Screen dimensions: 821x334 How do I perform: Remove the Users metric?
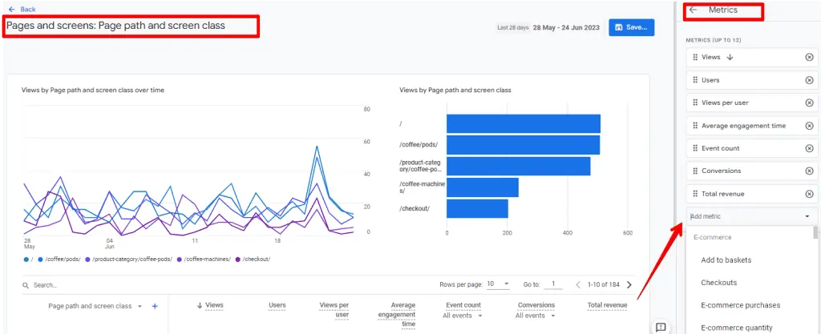pos(809,80)
